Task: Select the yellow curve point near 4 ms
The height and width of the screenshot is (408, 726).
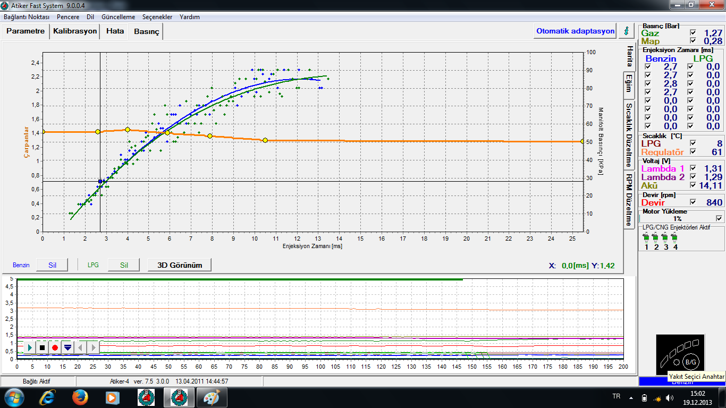Action: point(128,130)
